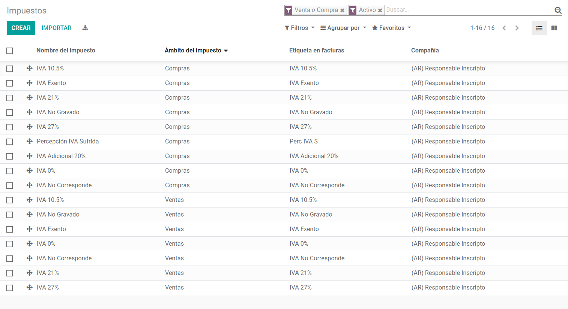The image size is (568, 309).
Task: Sort by Nombre del impuesto column
Action: point(66,51)
